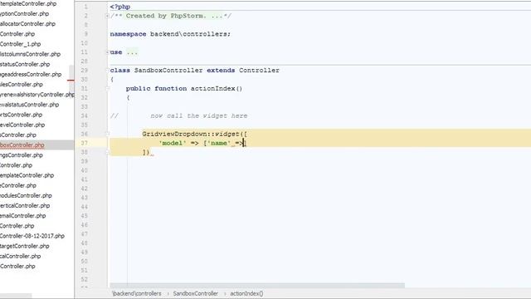531x299 pixels.
Task: Select statusController.php file
Action: [x=25, y=65]
